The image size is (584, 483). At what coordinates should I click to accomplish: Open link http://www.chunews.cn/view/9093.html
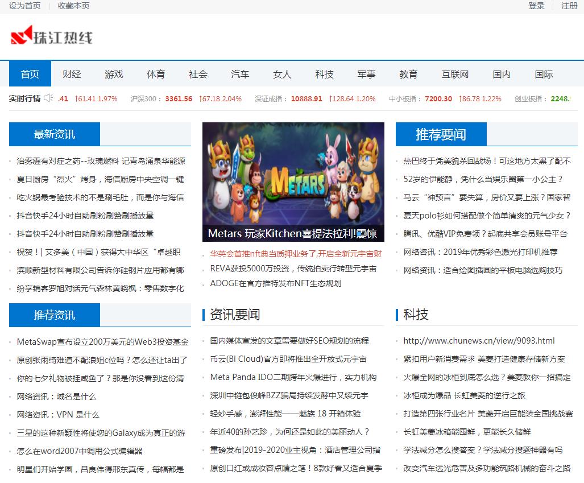479,341
